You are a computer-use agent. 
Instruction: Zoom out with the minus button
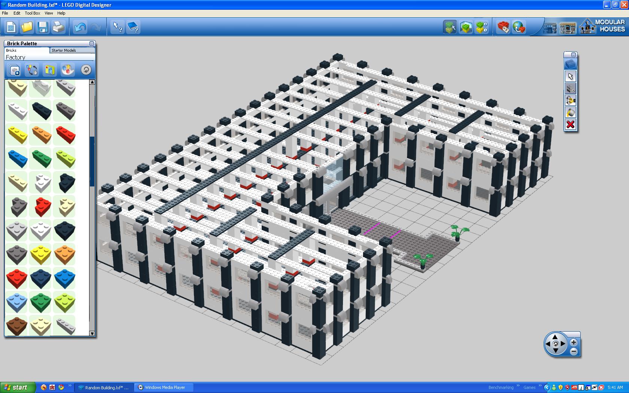pyautogui.click(x=574, y=351)
